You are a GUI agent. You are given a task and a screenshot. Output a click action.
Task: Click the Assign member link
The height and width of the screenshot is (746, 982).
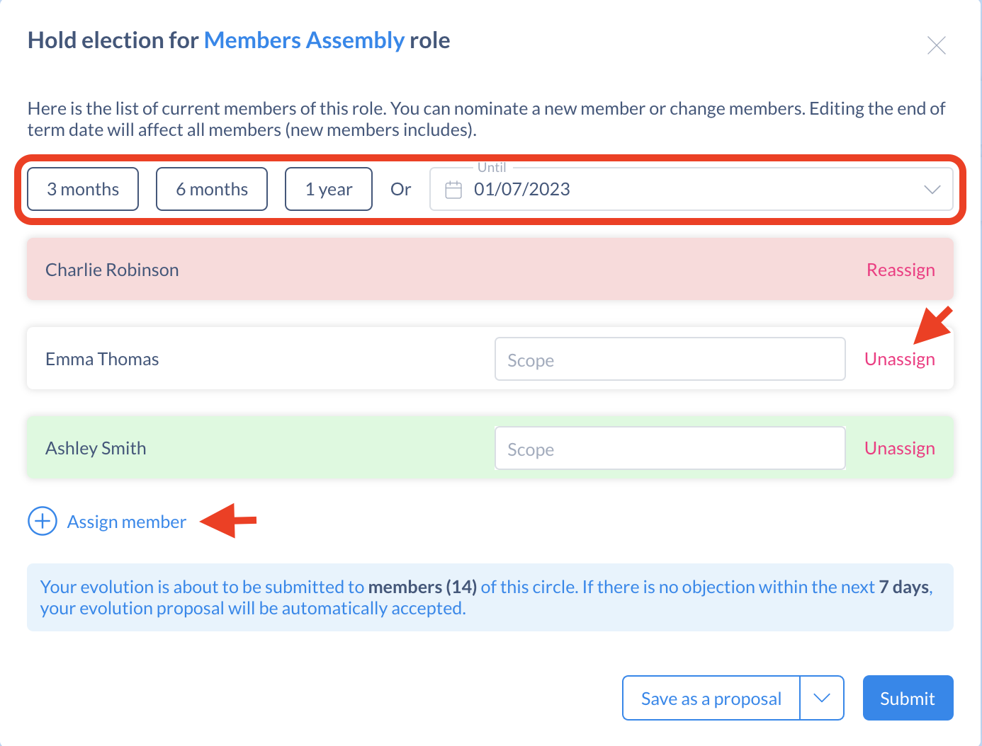(x=127, y=522)
